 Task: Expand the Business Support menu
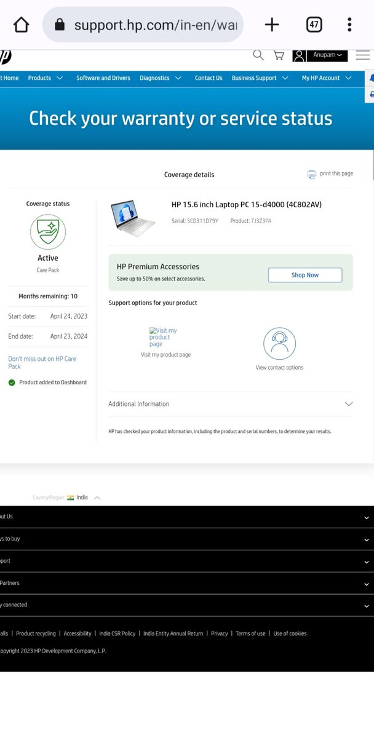pos(260,78)
